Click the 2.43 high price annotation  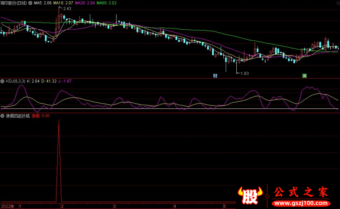tap(67, 8)
